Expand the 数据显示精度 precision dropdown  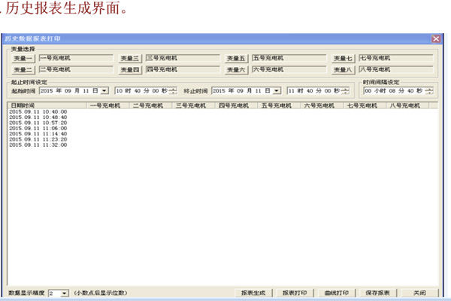tap(64, 292)
